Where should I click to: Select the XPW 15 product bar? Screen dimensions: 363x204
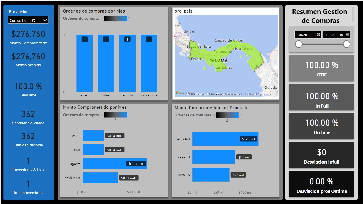(211, 175)
